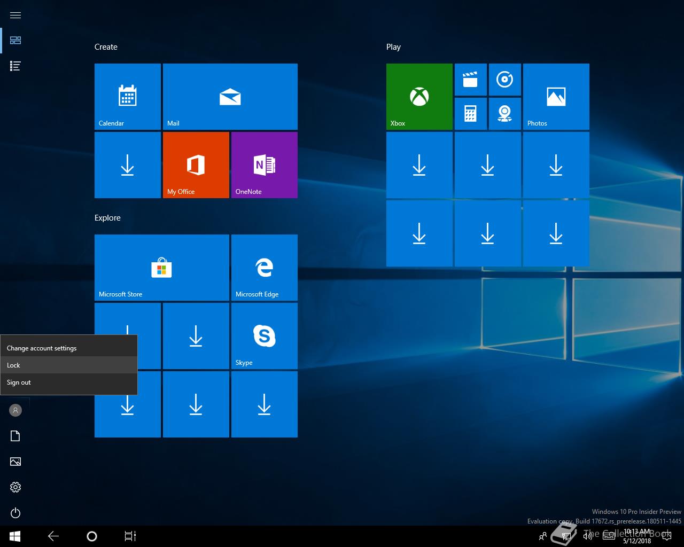This screenshot has height=547, width=684.
Task: Click the taskbar Back arrow
Action: (x=53, y=536)
